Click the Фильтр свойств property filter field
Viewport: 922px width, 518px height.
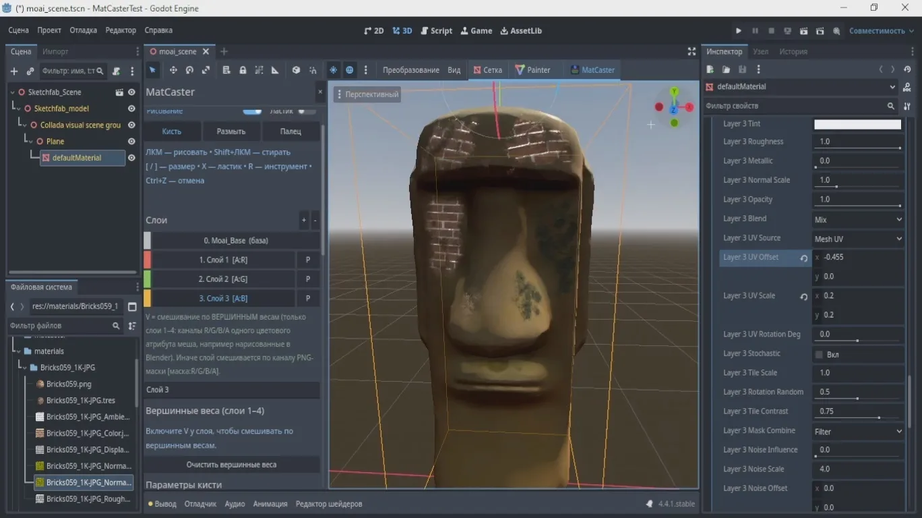click(x=799, y=106)
